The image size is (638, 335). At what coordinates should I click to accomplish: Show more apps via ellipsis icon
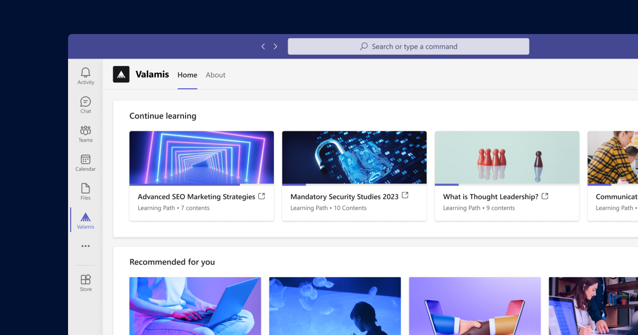[86, 246]
